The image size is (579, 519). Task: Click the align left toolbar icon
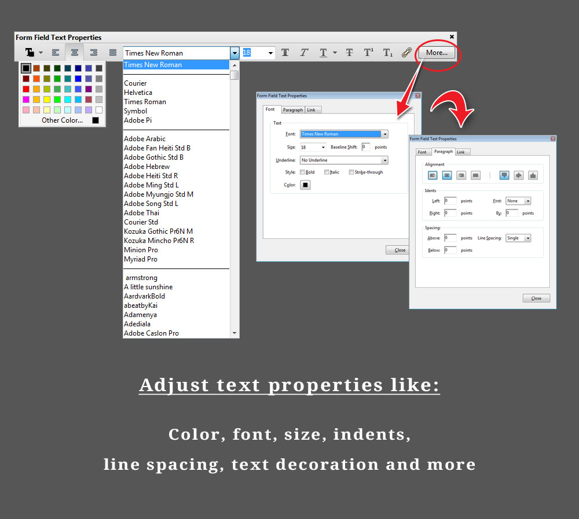click(x=56, y=53)
